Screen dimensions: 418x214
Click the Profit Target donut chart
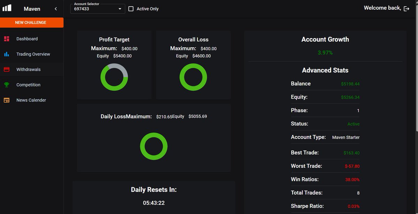point(114,77)
